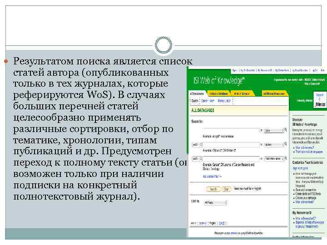Select the Japanese language link

[x=222, y=223]
